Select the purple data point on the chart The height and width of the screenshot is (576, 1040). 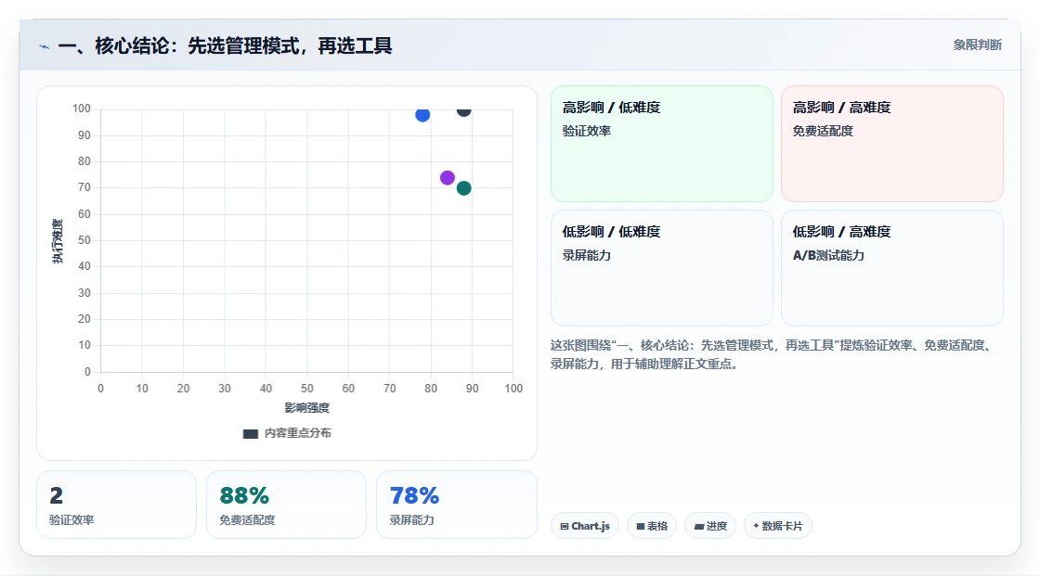pyautogui.click(x=447, y=178)
